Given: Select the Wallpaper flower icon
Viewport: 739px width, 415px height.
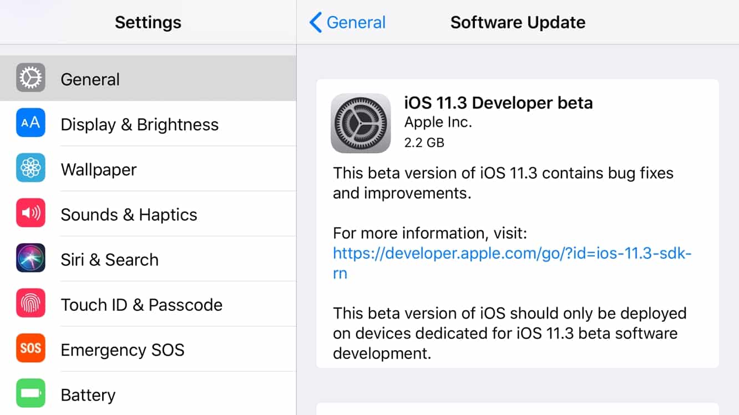Looking at the screenshot, I should point(30,169).
